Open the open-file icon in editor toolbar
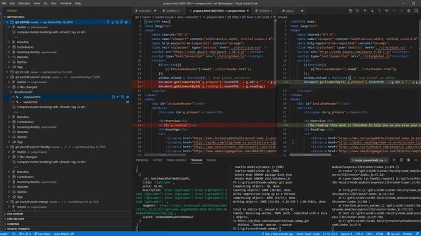The image size is (421, 236). [x=351, y=10]
